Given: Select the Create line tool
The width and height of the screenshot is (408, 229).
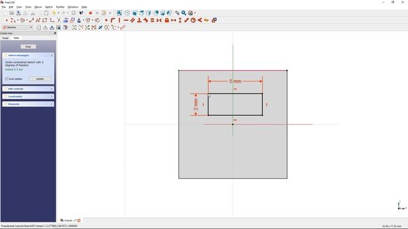Looking at the screenshot, I should pyautogui.click(x=31, y=20).
